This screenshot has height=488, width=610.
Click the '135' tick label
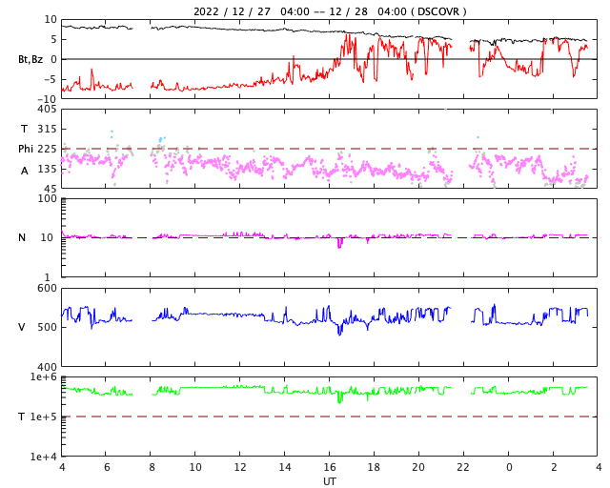coord(47,170)
